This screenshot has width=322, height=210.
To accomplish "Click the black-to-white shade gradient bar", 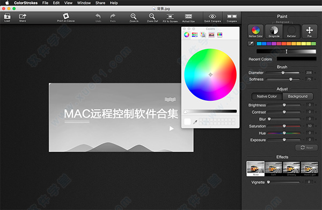I will pos(286,51).
